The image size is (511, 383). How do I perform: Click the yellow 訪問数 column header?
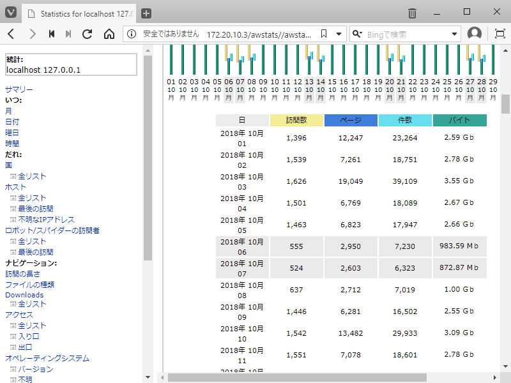coord(296,120)
